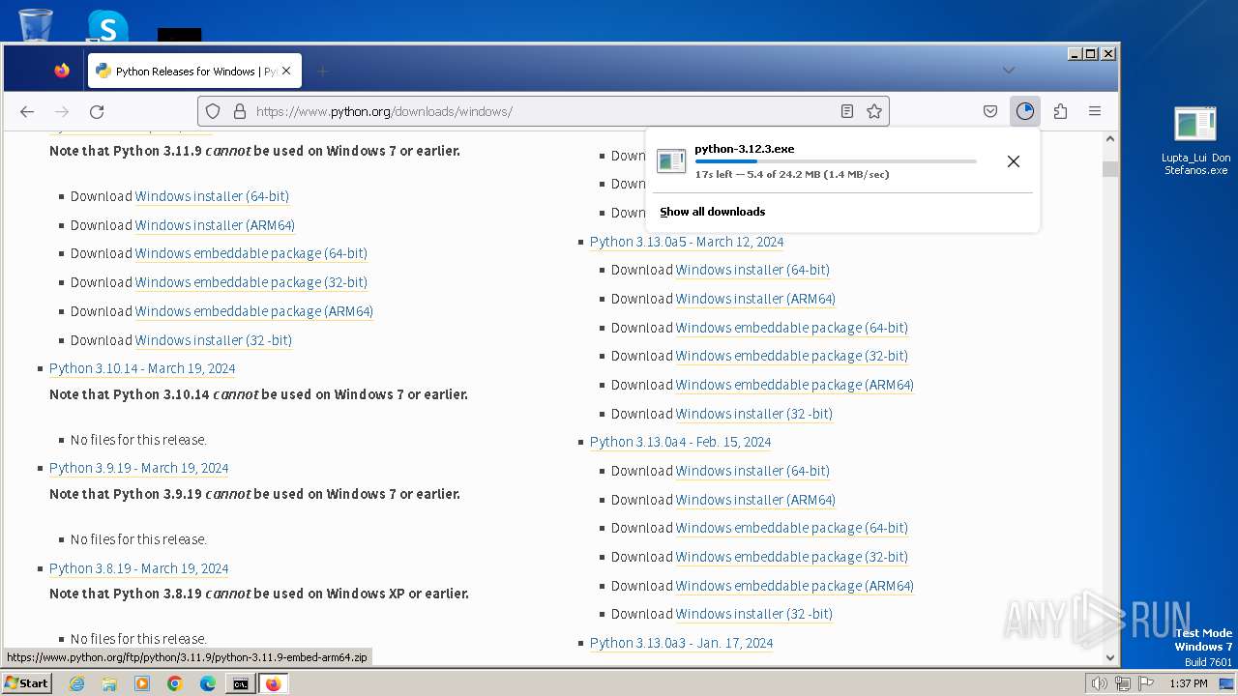Open Windows Explorer folder in taskbar
The image size is (1238, 696).
coord(109,683)
